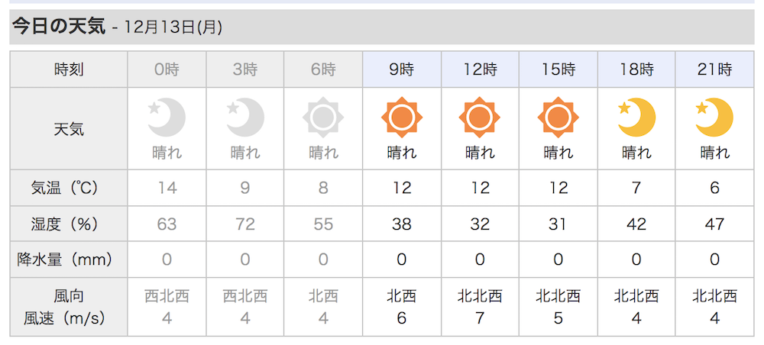The width and height of the screenshot is (764, 345).
Task: Click the grey moon icon at 3時
Action: click(x=245, y=118)
